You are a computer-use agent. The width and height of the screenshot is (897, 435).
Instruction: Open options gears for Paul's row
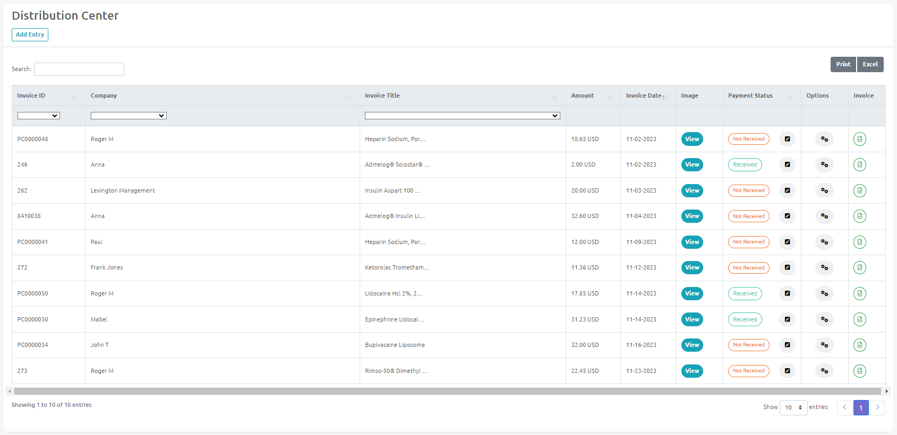click(x=824, y=242)
